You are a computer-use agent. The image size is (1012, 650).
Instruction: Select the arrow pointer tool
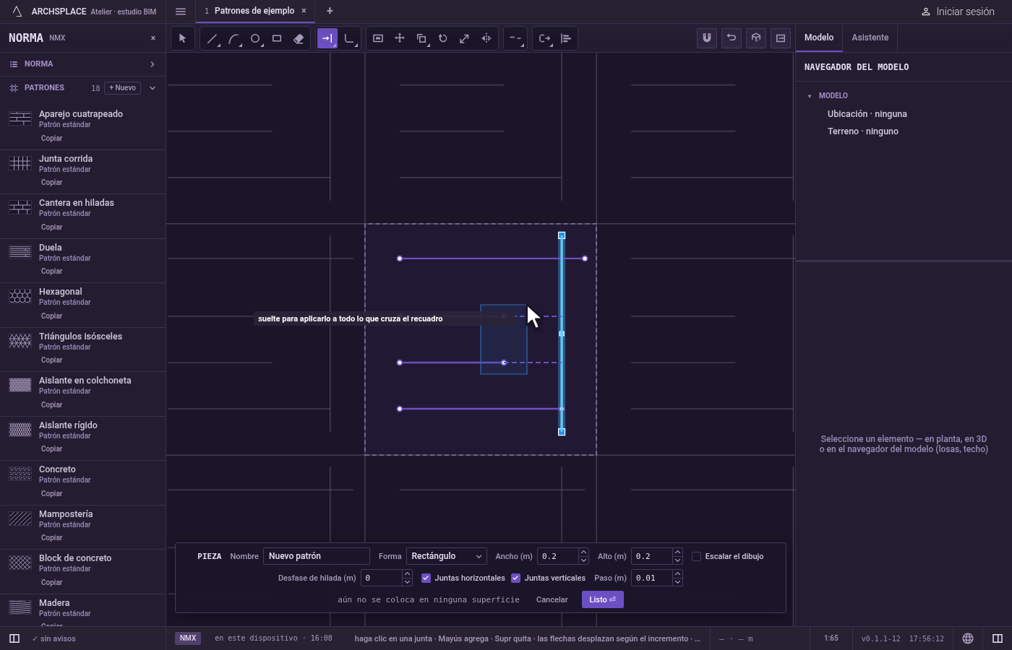pos(182,38)
